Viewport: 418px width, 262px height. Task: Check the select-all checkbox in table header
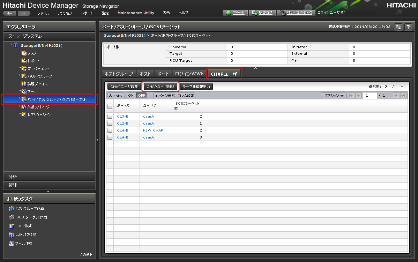[x=110, y=106]
